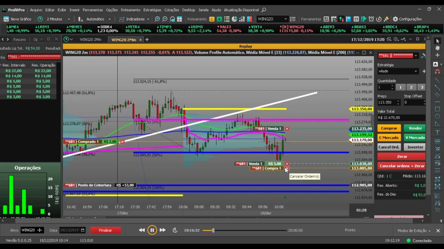Screen dimensions: 444x249
Task: Pause the replay playback
Action: (152, 230)
